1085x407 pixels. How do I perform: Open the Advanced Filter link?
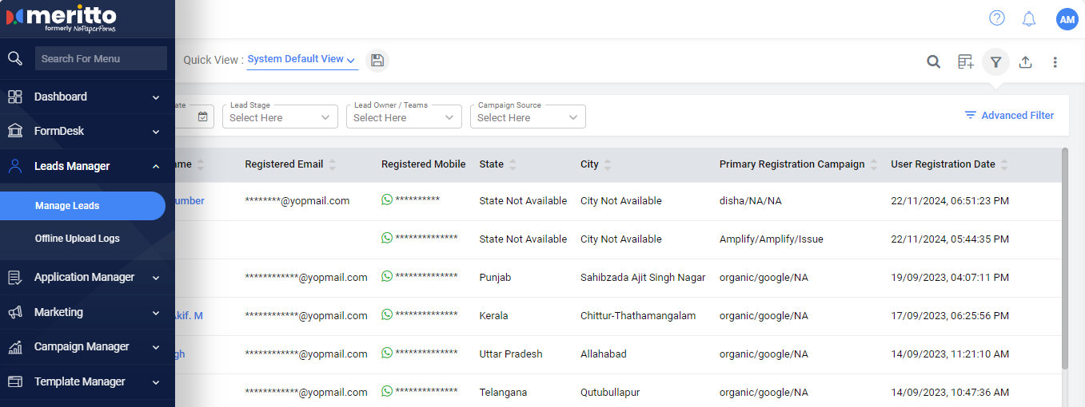tap(1009, 115)
